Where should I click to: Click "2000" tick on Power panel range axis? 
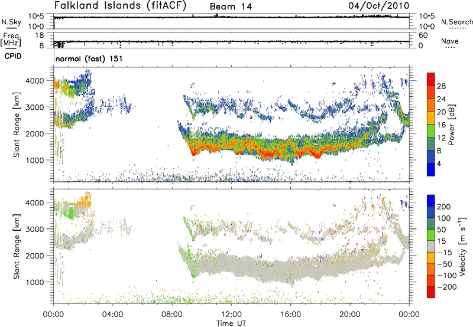coord(35,133)
